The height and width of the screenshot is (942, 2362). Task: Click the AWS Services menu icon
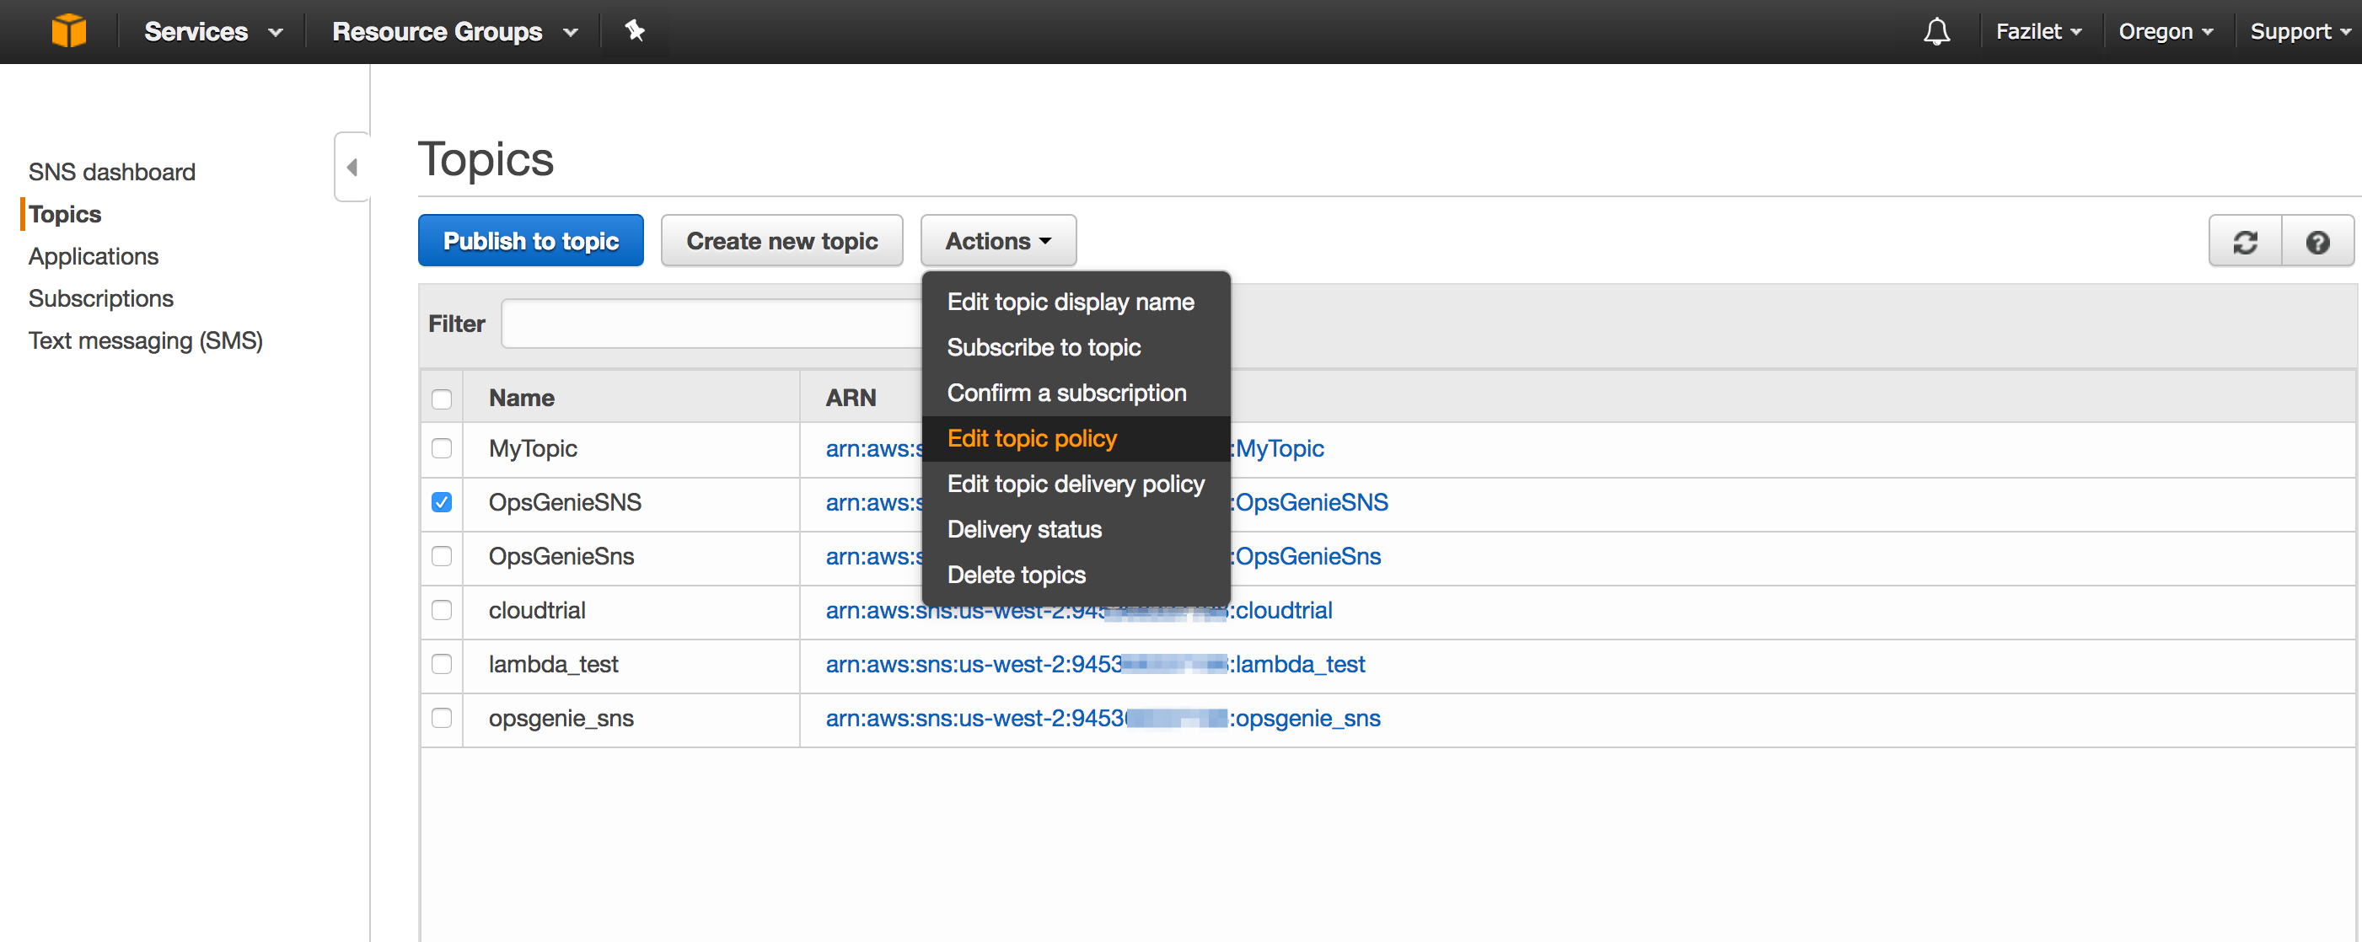click(69, 30)
